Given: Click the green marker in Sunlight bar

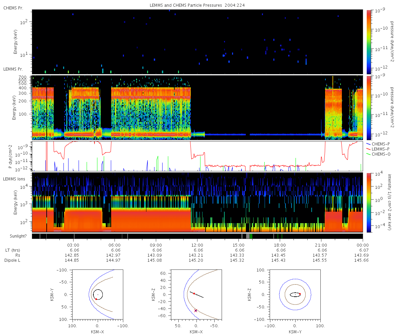Looking at the screenshot, I should (x=251, y=236).
